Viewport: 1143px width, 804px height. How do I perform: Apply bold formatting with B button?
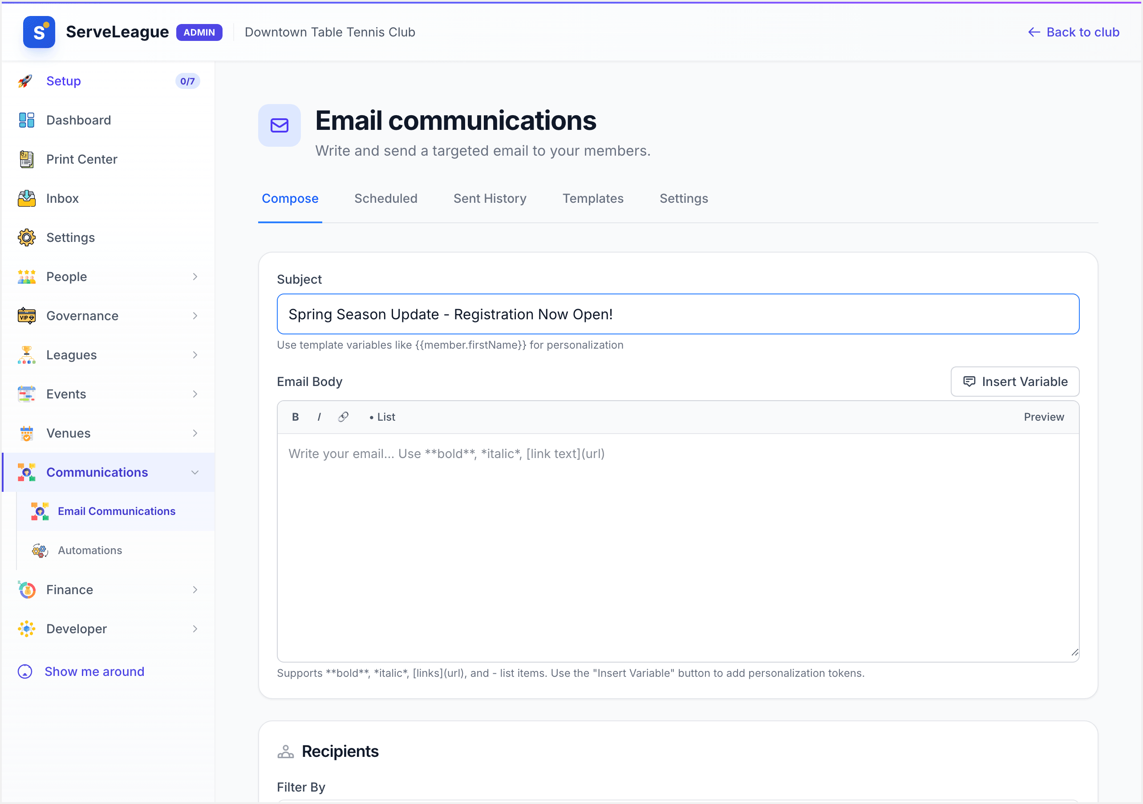pyautogui.click(x=295, y=417)
